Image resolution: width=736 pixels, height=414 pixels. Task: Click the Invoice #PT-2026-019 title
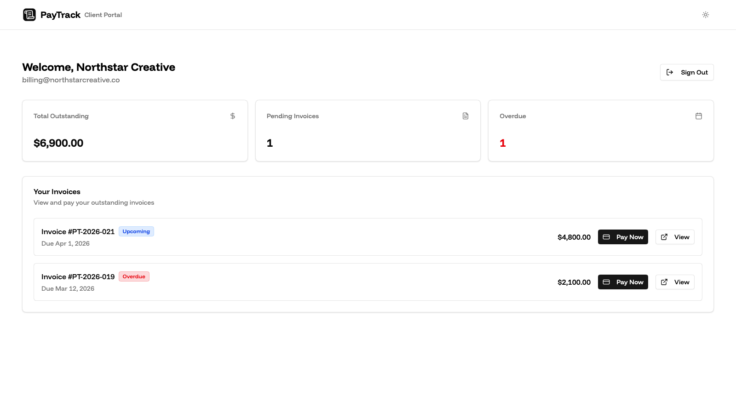78,276
